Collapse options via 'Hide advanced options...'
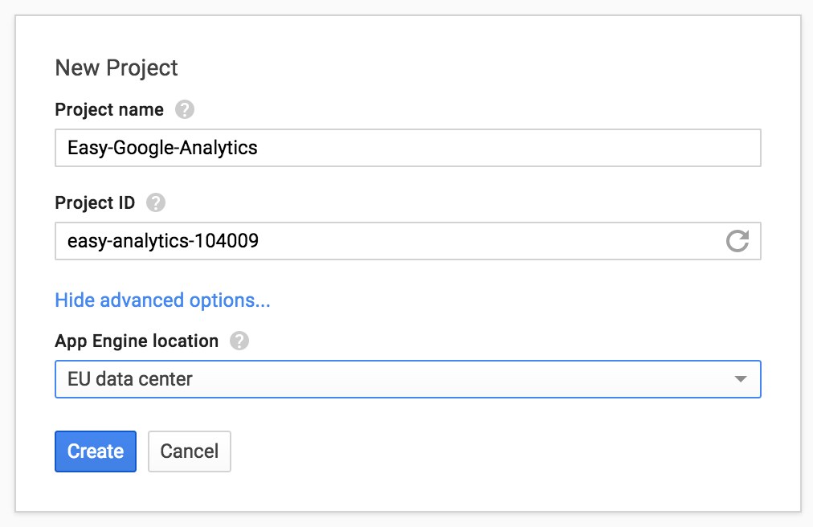Screen dimensions: 813x527 162,300
